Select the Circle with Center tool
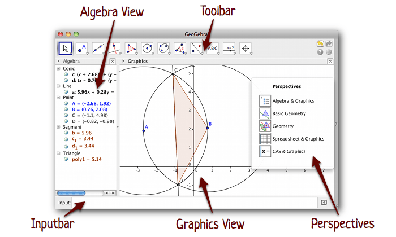The height and width of the screenshot is (237, 396). pyautogui.click(x=147, y=49)
